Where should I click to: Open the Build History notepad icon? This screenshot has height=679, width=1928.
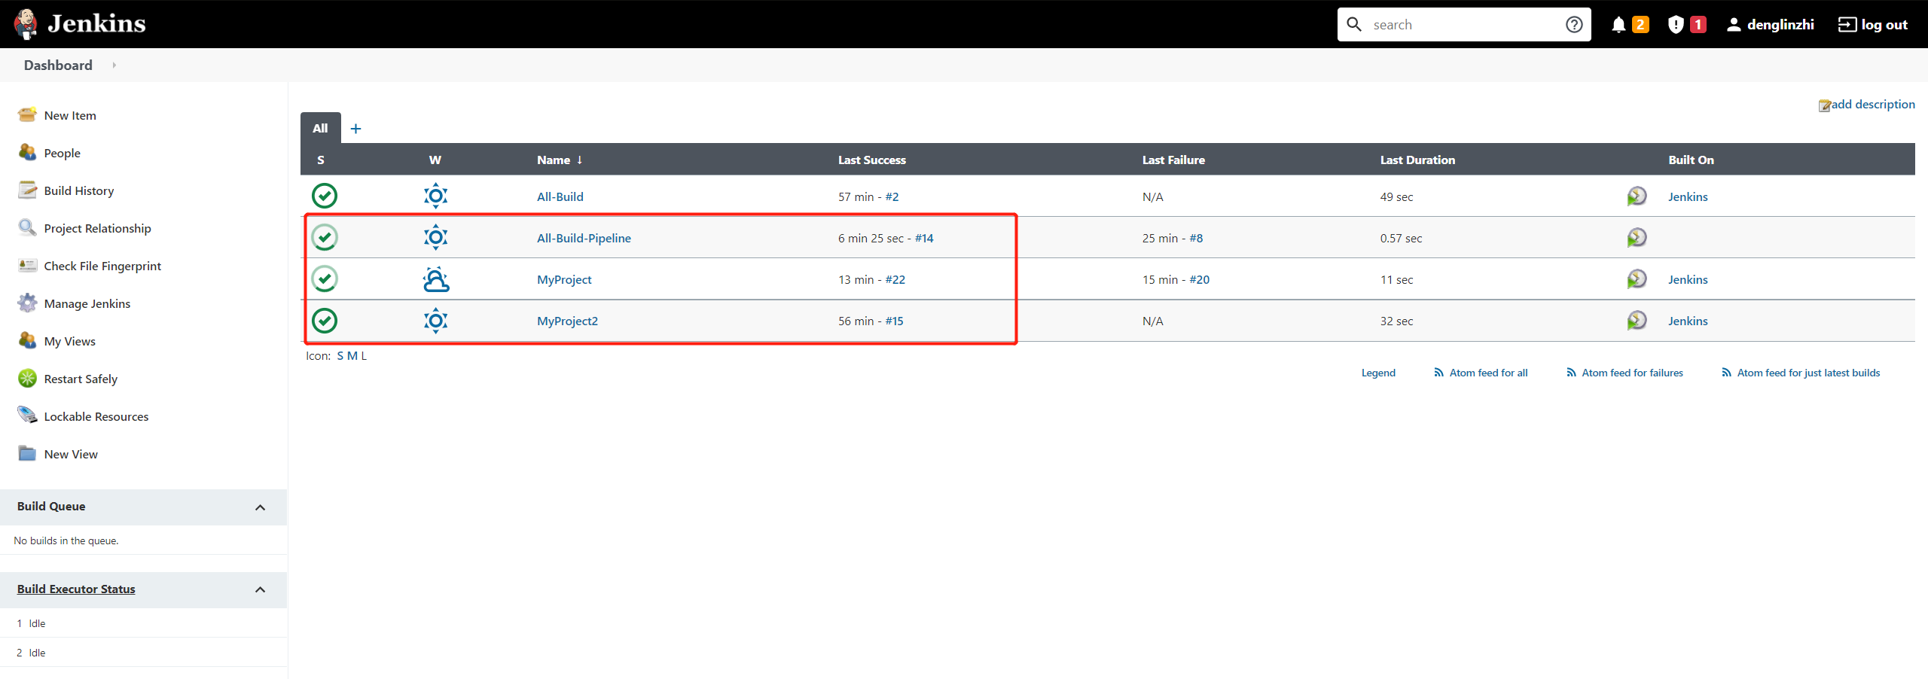(x=27, y=190)
